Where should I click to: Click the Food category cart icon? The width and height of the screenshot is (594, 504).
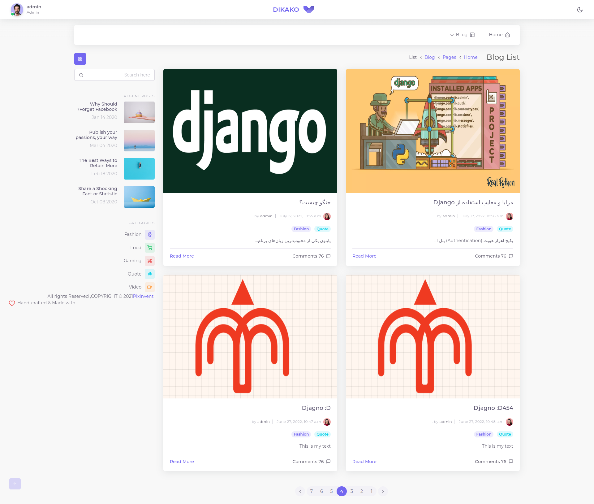click(150, 248)
